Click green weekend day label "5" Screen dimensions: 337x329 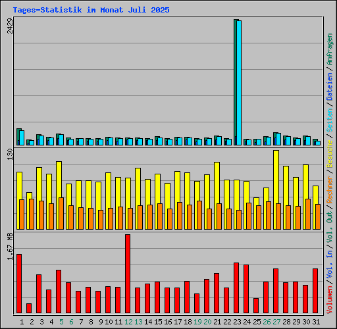(x=61, y=322)
